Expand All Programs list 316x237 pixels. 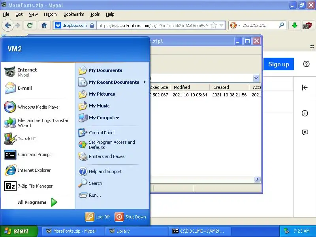tap(38, 202)
